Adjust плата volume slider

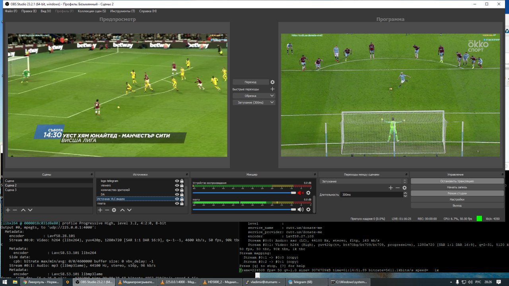(244, 209)
